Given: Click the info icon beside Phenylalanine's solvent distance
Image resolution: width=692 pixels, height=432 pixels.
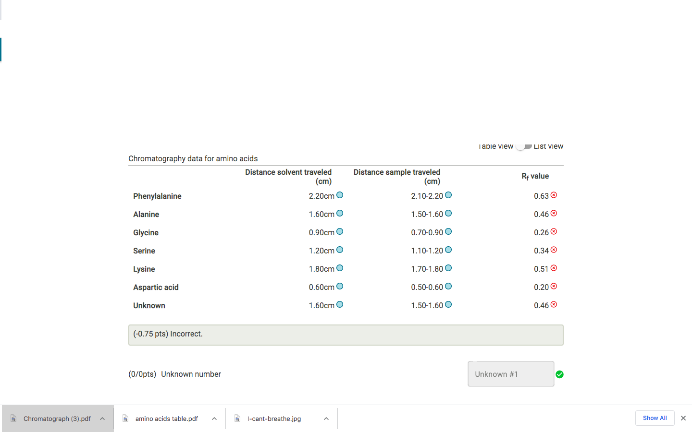Looking at the screenshot, I should pyautogui.click(x=340, y=195).
